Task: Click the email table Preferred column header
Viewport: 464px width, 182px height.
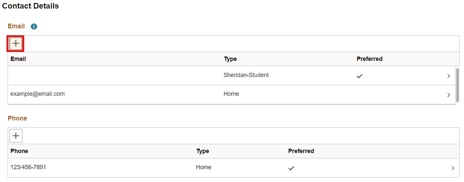Action: point(369,59)
